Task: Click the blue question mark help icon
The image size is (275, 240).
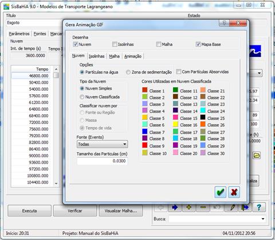Action: click(259, 207)
